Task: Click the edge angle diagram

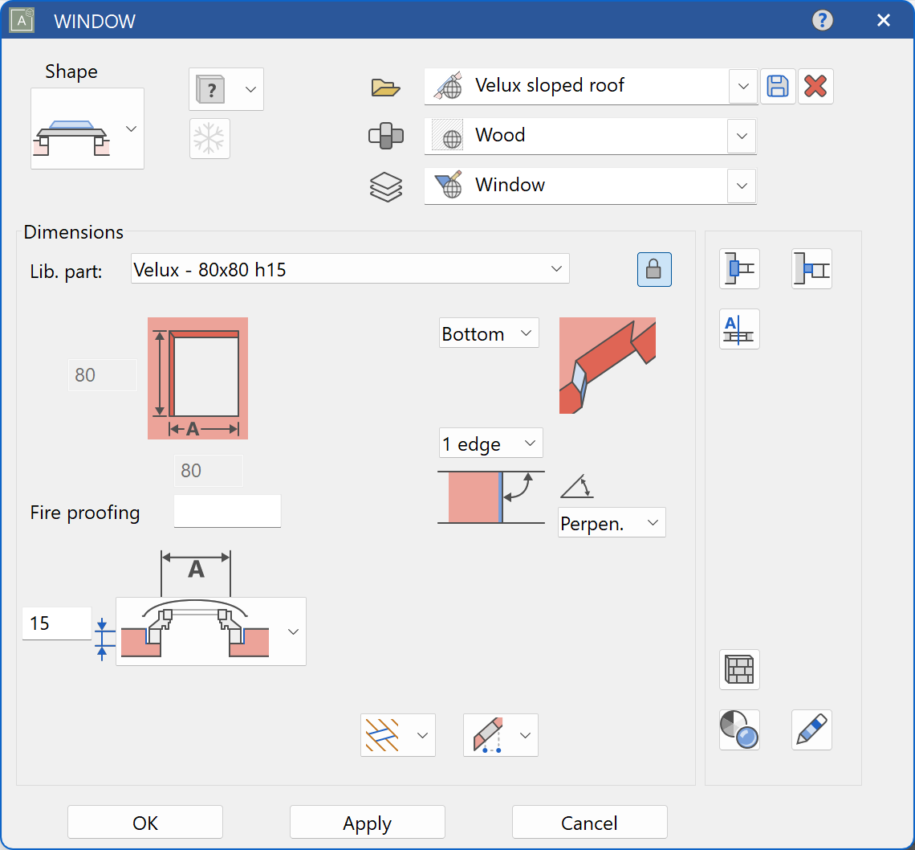Action: [490, 497]
